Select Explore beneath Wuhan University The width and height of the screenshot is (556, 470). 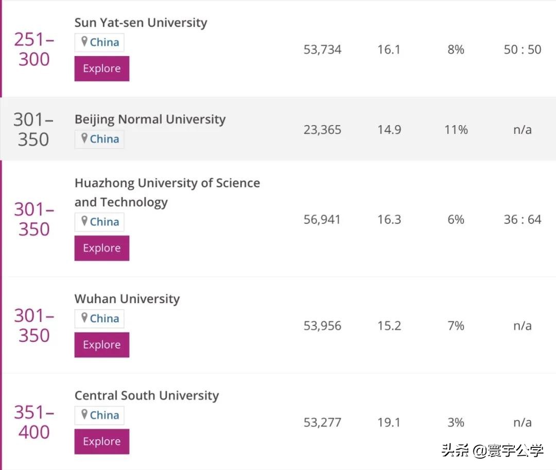[101, 344]
